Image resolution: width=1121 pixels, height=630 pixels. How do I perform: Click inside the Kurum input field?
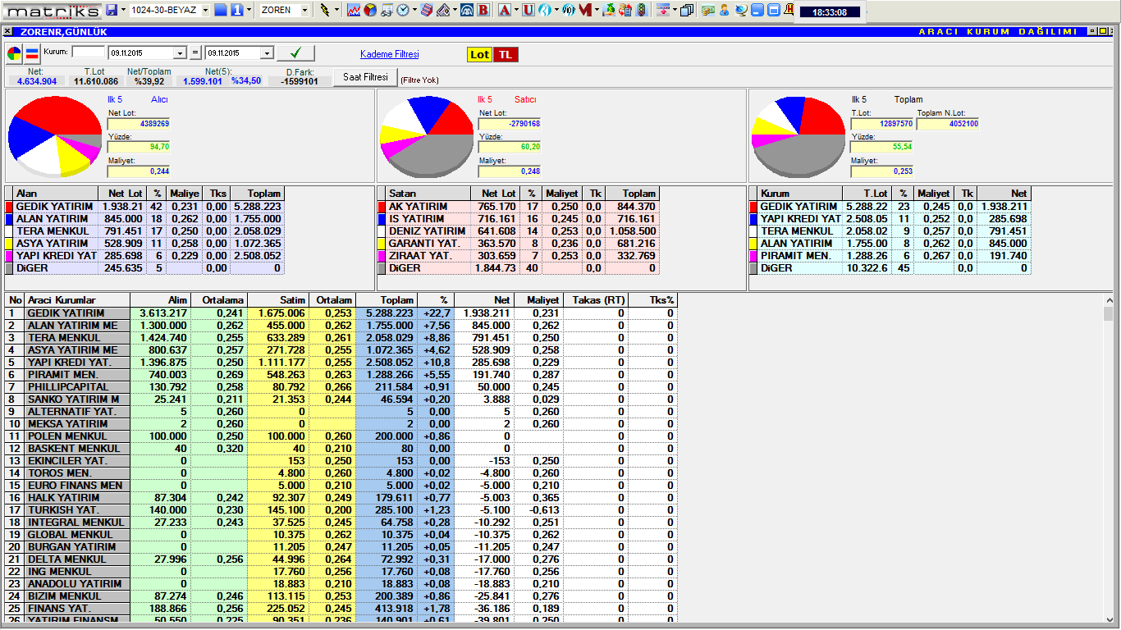click(89, 52)
